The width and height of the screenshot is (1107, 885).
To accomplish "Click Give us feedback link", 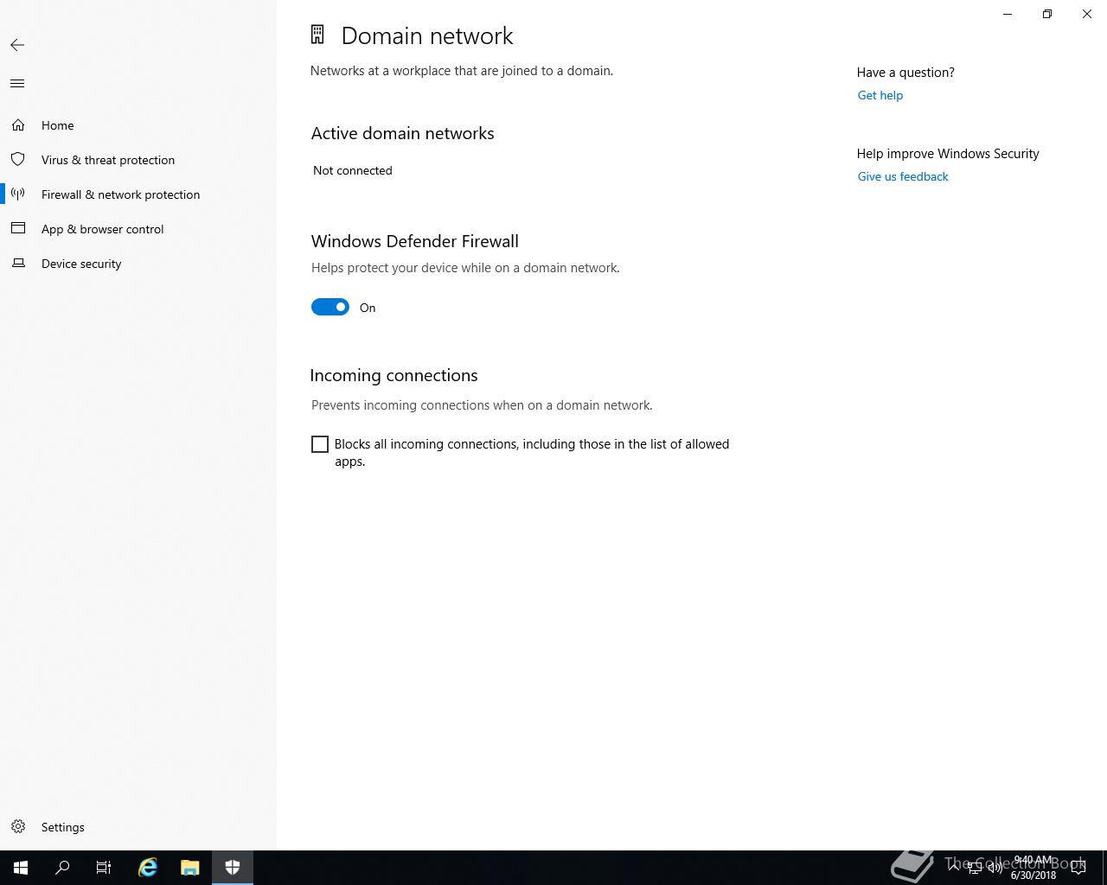I will 903,176.
